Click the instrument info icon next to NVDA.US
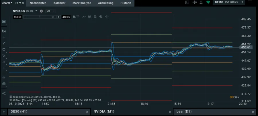The height and width of the screenshot is (116, 258). click(41, 11)
